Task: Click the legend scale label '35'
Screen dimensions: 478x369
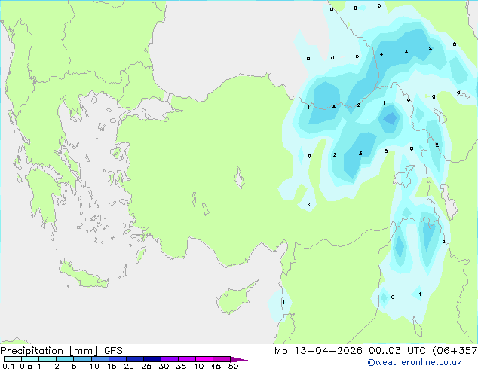Action: click(x=181, y=366)
